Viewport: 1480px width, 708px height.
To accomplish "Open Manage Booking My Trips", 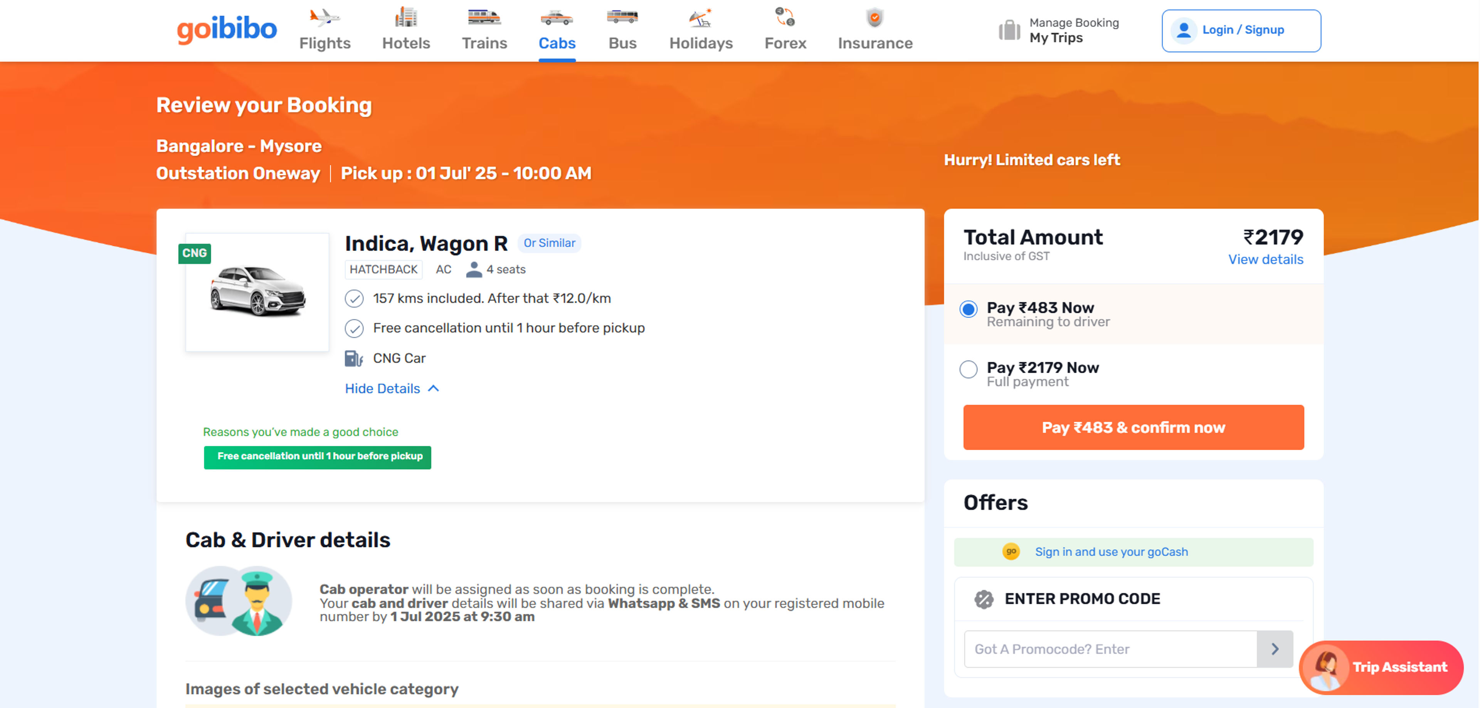I will [x=1058, y=30].
